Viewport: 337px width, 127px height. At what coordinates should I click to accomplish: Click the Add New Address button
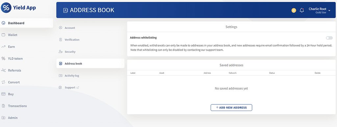coord(231,108)
